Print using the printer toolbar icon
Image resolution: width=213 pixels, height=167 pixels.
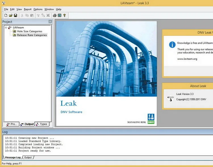click(x=55, y=15)
